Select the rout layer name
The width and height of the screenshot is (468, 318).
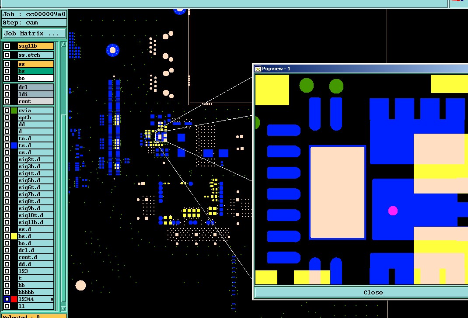[36, 101]
